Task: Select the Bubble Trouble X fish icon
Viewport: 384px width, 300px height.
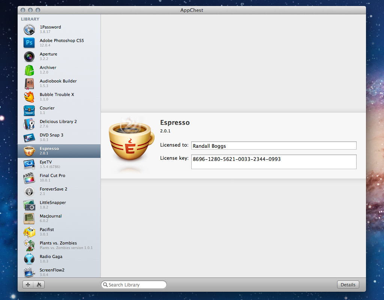Action: 29,97
